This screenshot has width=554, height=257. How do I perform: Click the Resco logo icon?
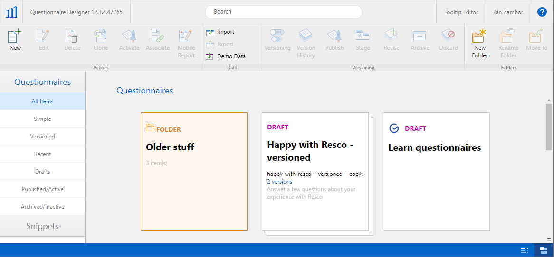(x=11, y=12)
